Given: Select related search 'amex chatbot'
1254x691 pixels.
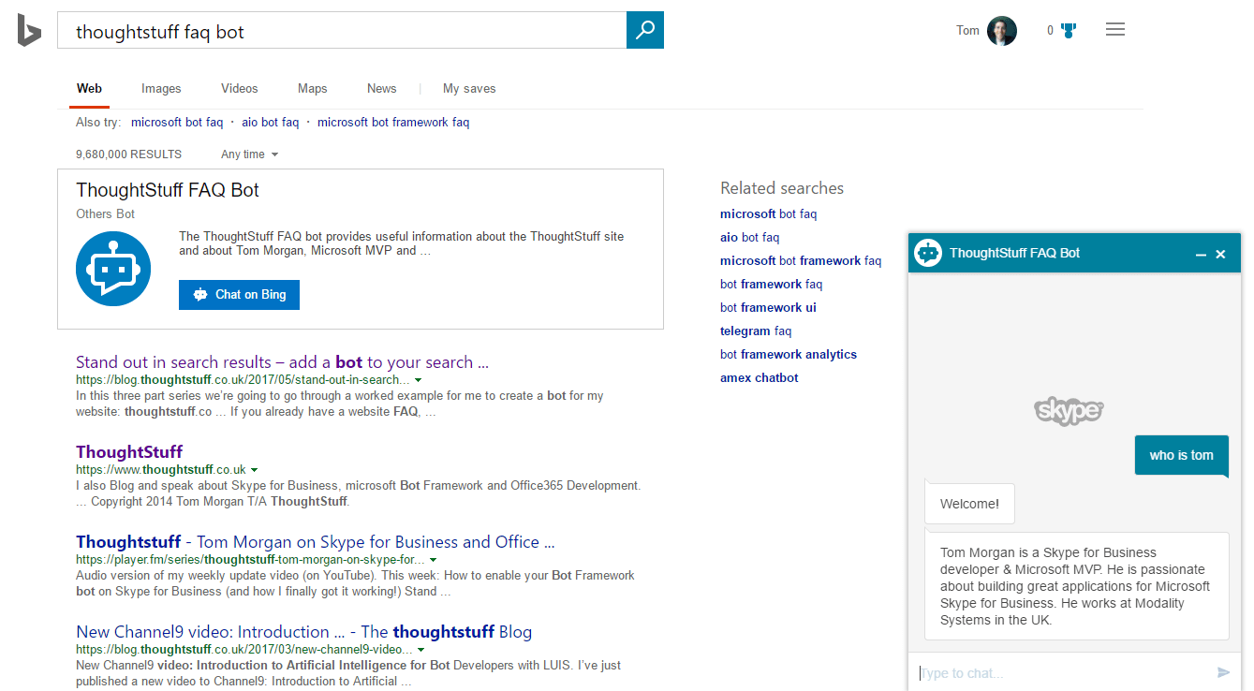Looking at the screenshot, I should [760, 378].
